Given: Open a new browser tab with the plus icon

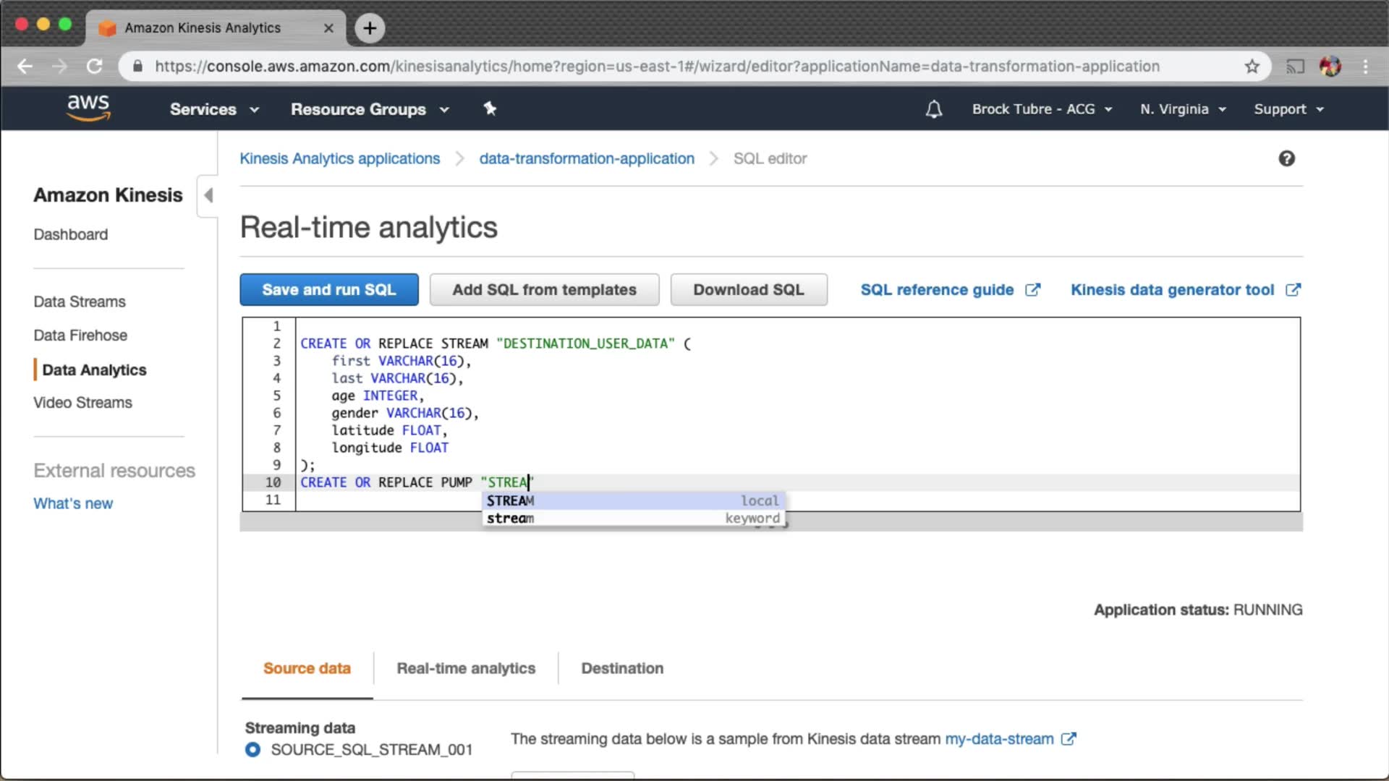Looking at the screenshot, I should 370,28.
